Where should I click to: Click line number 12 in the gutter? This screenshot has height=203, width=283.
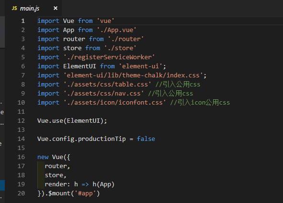point(21,120)
